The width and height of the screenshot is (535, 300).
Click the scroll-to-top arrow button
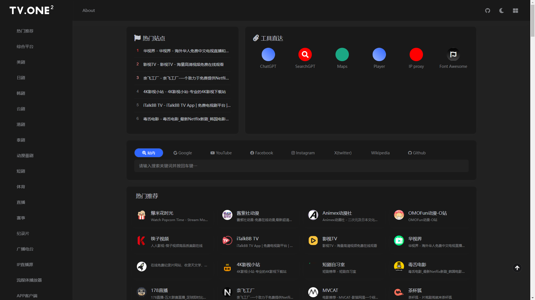coord(517,268)
